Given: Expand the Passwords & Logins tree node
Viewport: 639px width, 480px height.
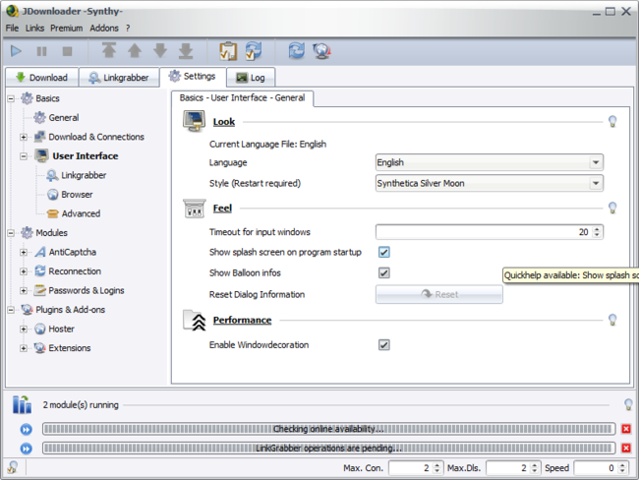Looking at the screenshot, I should [x=24, y=291].
